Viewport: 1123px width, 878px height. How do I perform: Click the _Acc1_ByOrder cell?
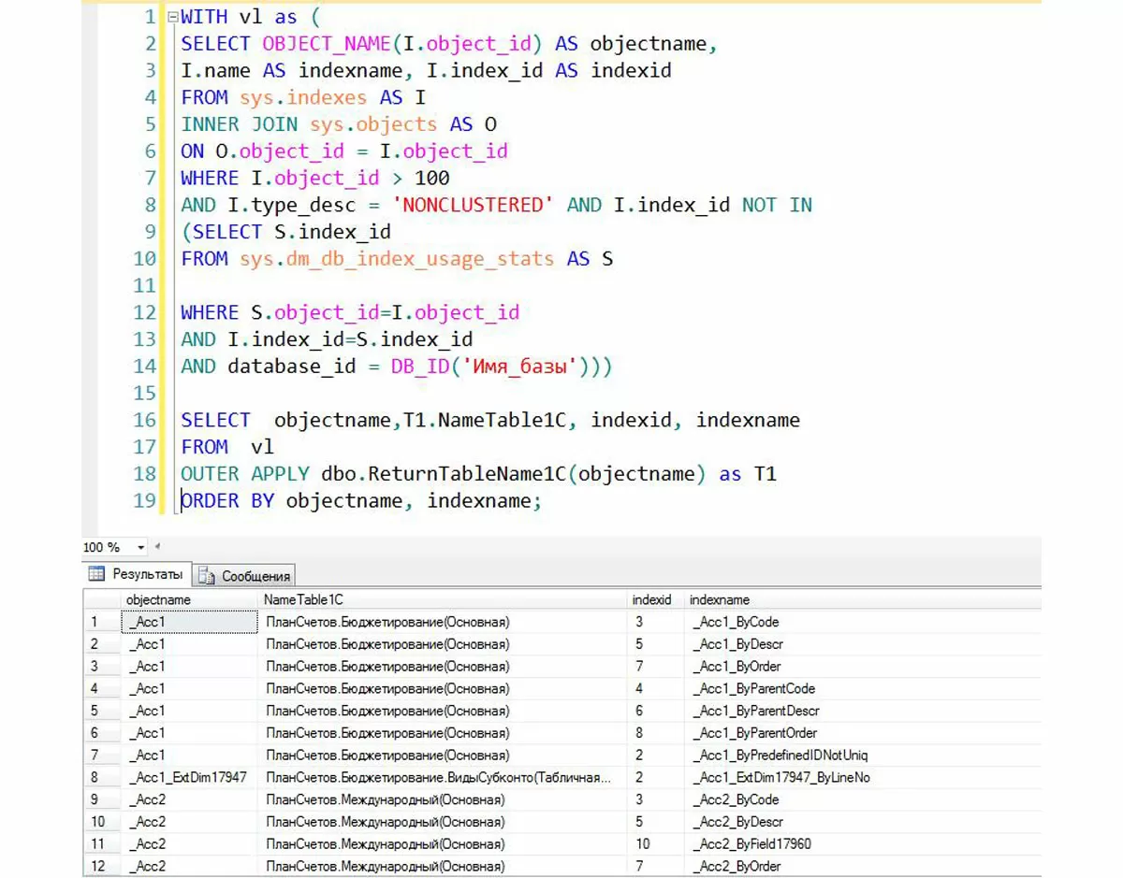click(861, 667)
